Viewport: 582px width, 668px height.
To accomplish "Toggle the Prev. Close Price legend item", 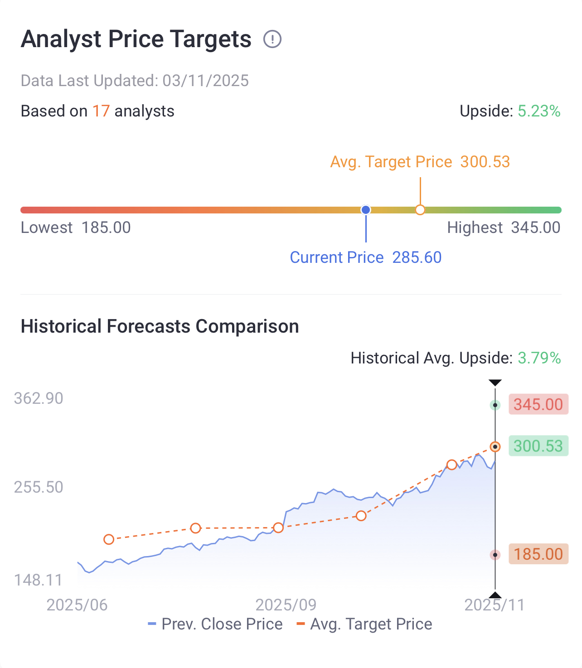I will (x=215, y=624).
